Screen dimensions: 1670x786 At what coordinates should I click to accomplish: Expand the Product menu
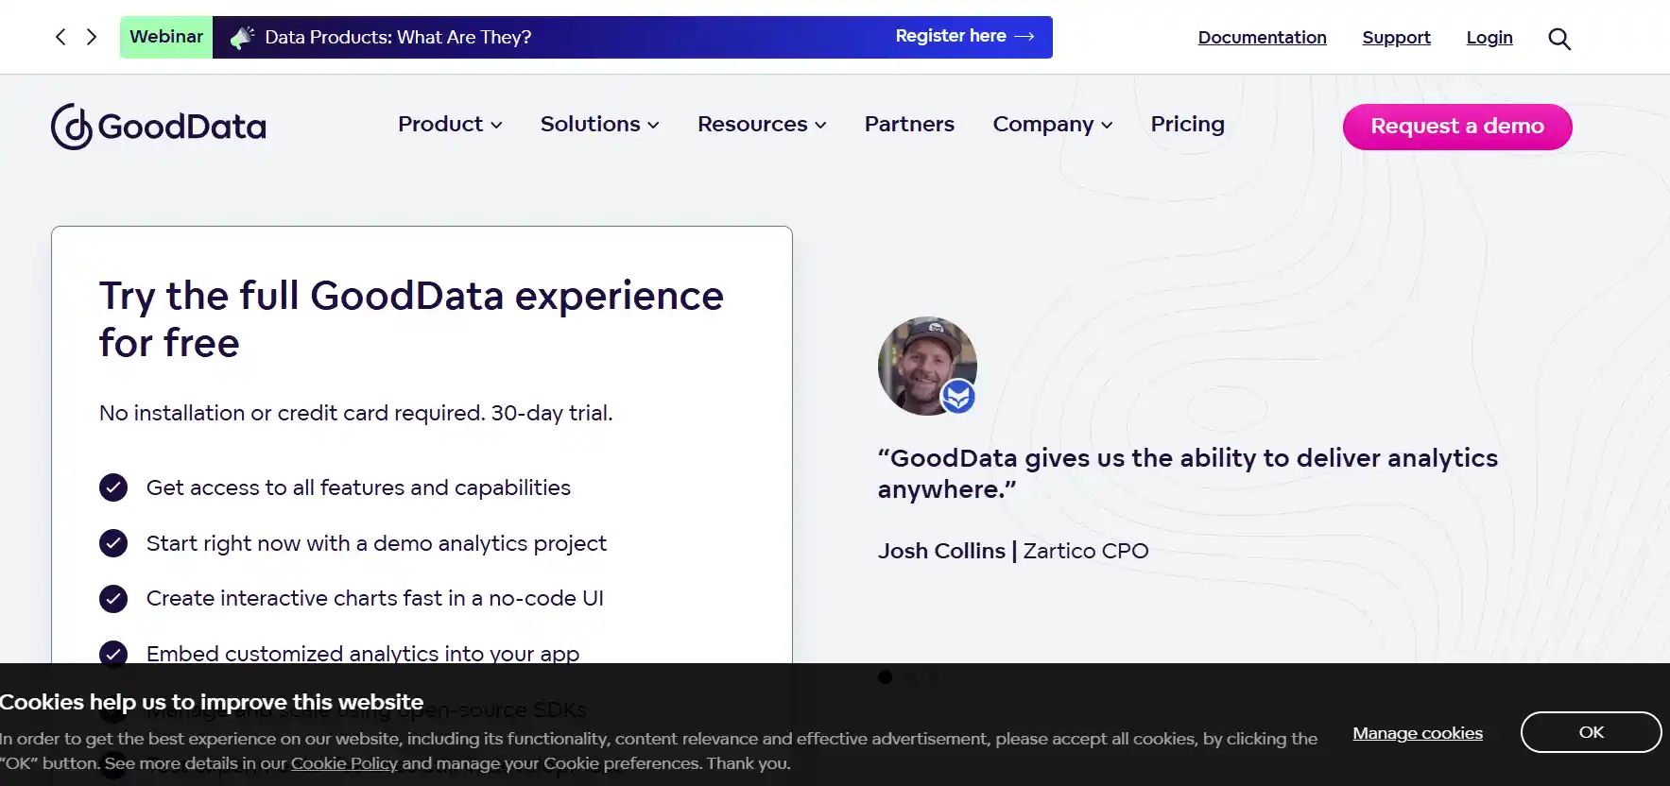450,124
